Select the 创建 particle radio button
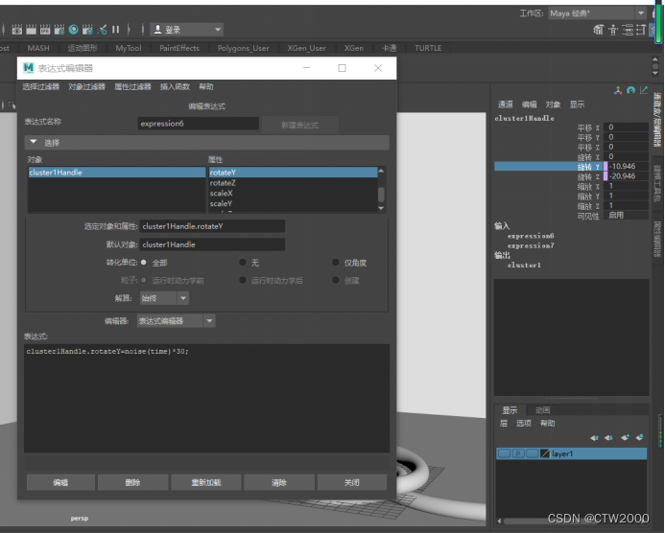 336,280
